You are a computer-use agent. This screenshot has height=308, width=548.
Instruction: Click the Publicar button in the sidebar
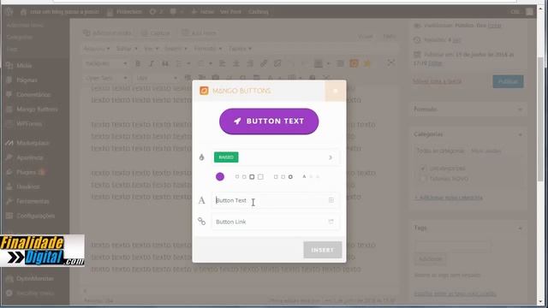click(508, 81)
